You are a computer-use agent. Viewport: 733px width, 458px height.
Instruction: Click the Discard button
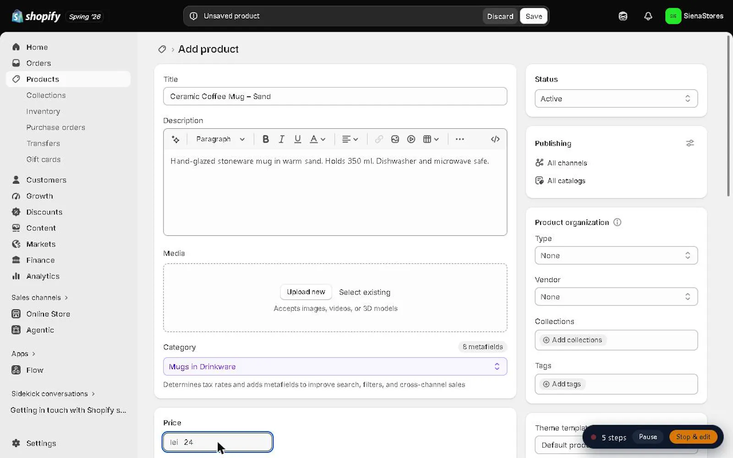click(500, 16)
